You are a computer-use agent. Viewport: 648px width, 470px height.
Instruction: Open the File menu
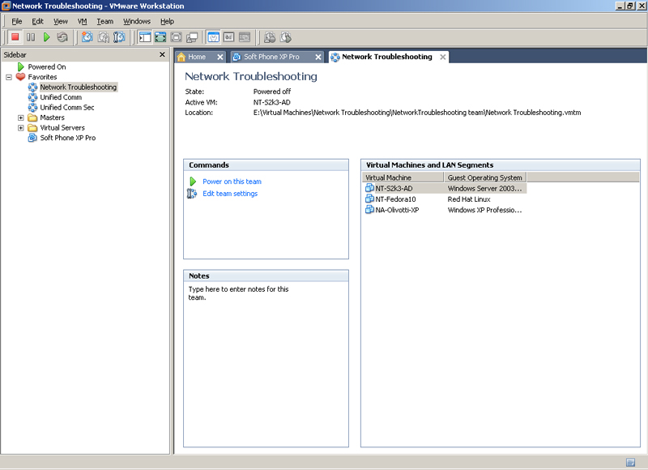16,21
